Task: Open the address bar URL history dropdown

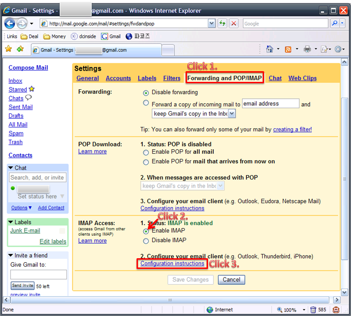Action: click(212, 24)
